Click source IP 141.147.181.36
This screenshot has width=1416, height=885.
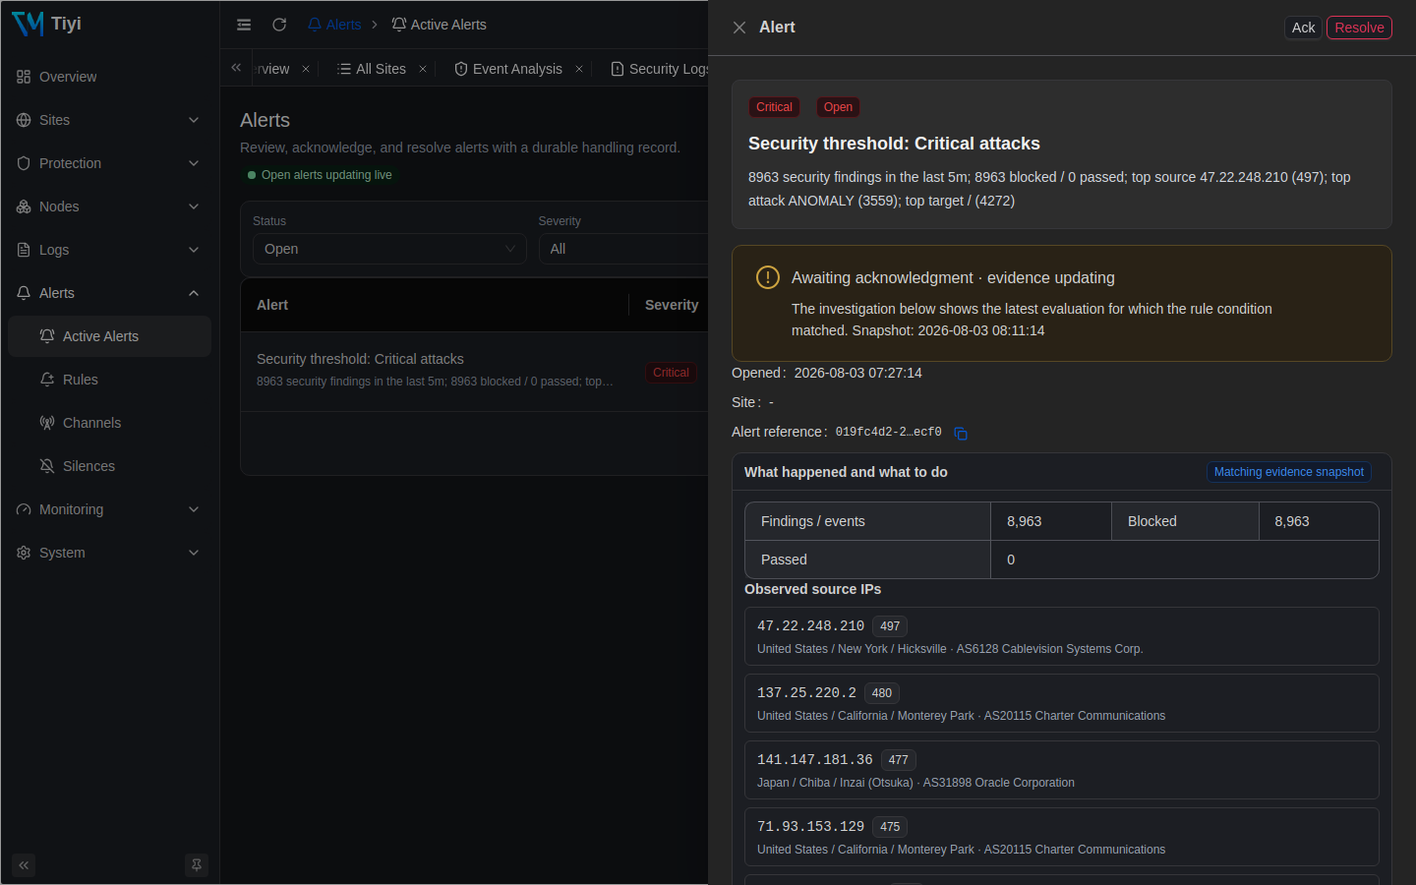click(814, 760)
